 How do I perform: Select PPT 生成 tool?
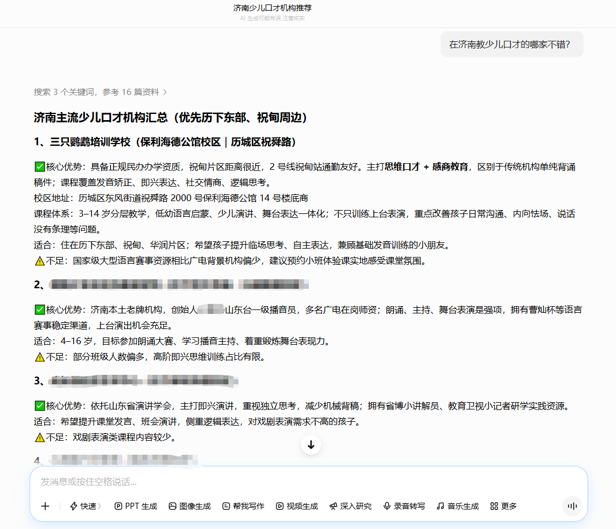coord(136,506)
